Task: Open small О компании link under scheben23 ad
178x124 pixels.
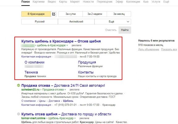Action: tap(28, 101)
